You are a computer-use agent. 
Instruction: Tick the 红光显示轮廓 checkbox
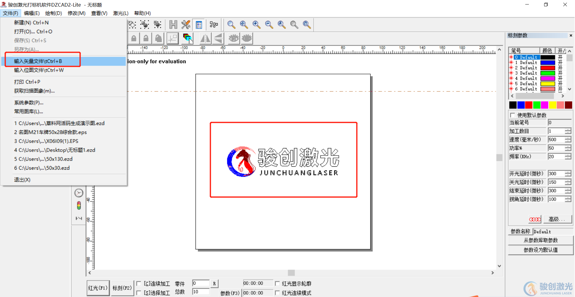coord(277,284)
